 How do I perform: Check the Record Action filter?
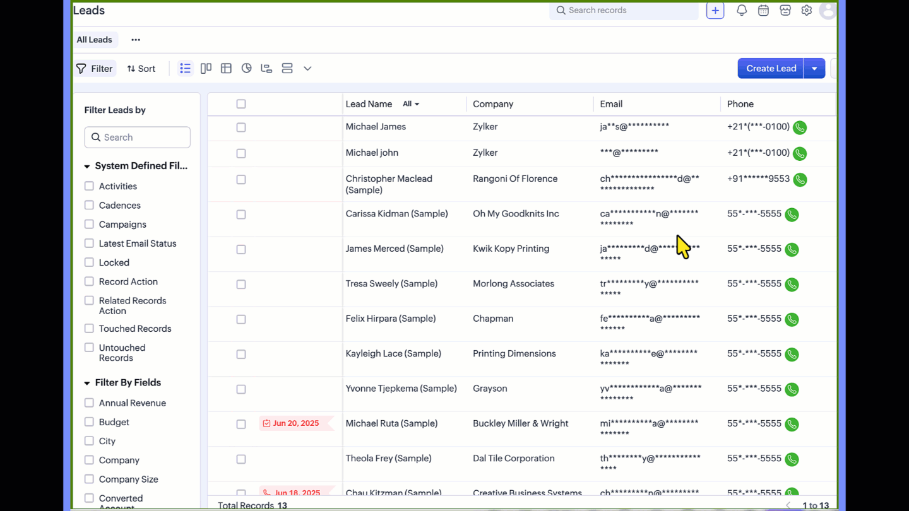[89, 281]
